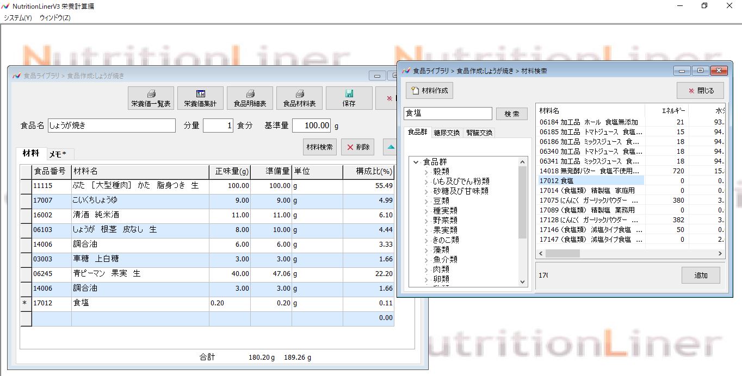Image resolution: width=742 pixels, height=376 pixels.
Task: Click the 材料検索 button
Action: click(320, 147)
